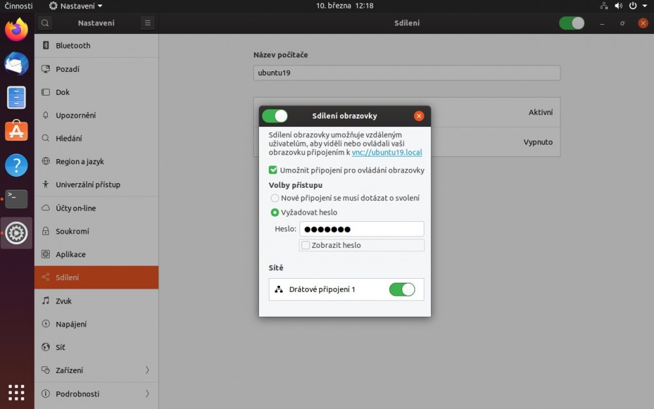654x409 pixels.
Task: Enable the Zobrazit heslo checkbox
Action: point(305,245)
